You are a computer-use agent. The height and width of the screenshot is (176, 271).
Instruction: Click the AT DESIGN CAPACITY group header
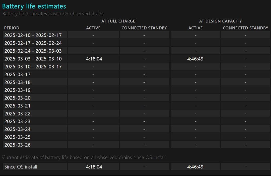point(220,21)
